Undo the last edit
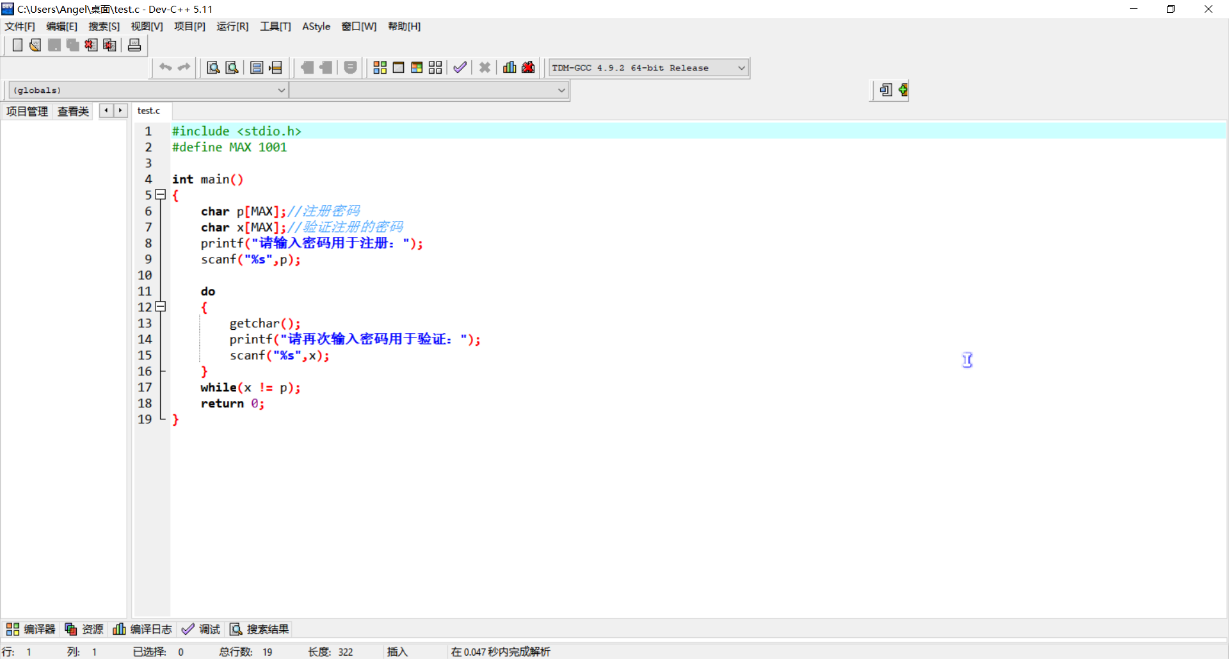This screenshot has height=659, width=1229. [x=165, y=67]
